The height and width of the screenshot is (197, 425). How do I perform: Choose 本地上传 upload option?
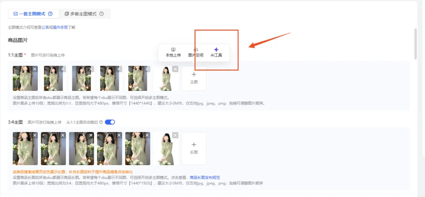point(173,53)
